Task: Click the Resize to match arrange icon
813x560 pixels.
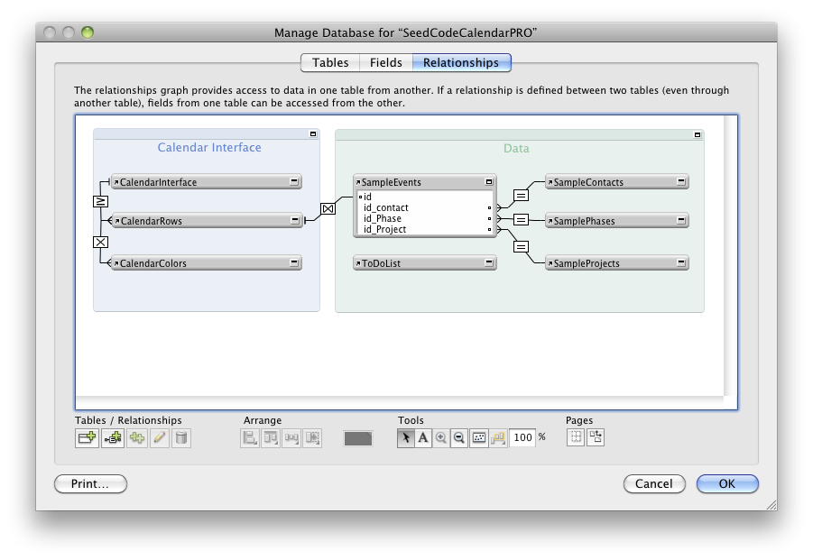Action: pos(291,437)
